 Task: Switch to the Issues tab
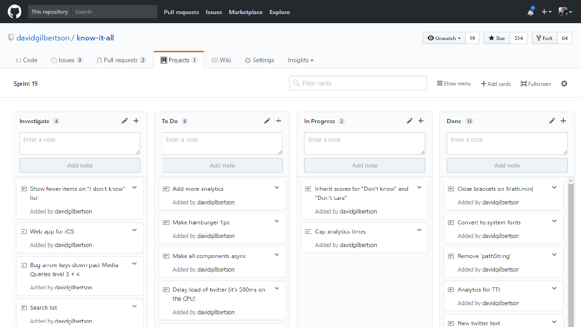pos(66,60)
